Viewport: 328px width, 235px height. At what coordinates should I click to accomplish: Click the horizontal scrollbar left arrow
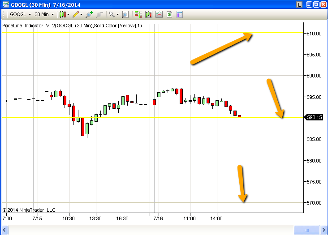[x=4, y=230]
